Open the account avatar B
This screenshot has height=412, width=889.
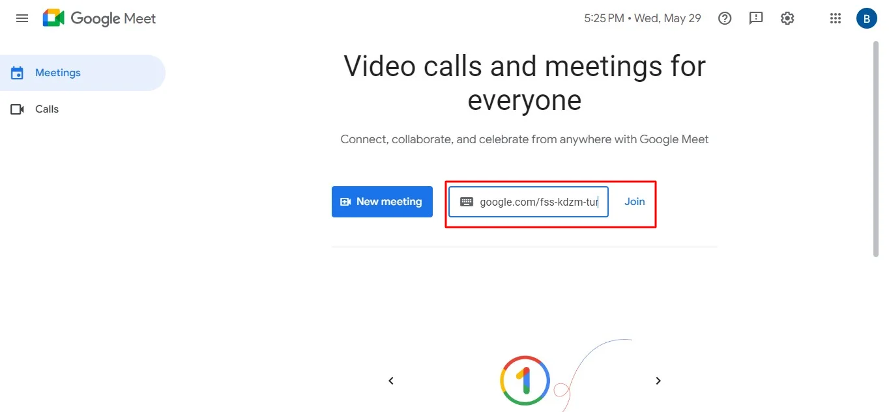[866, 18]
